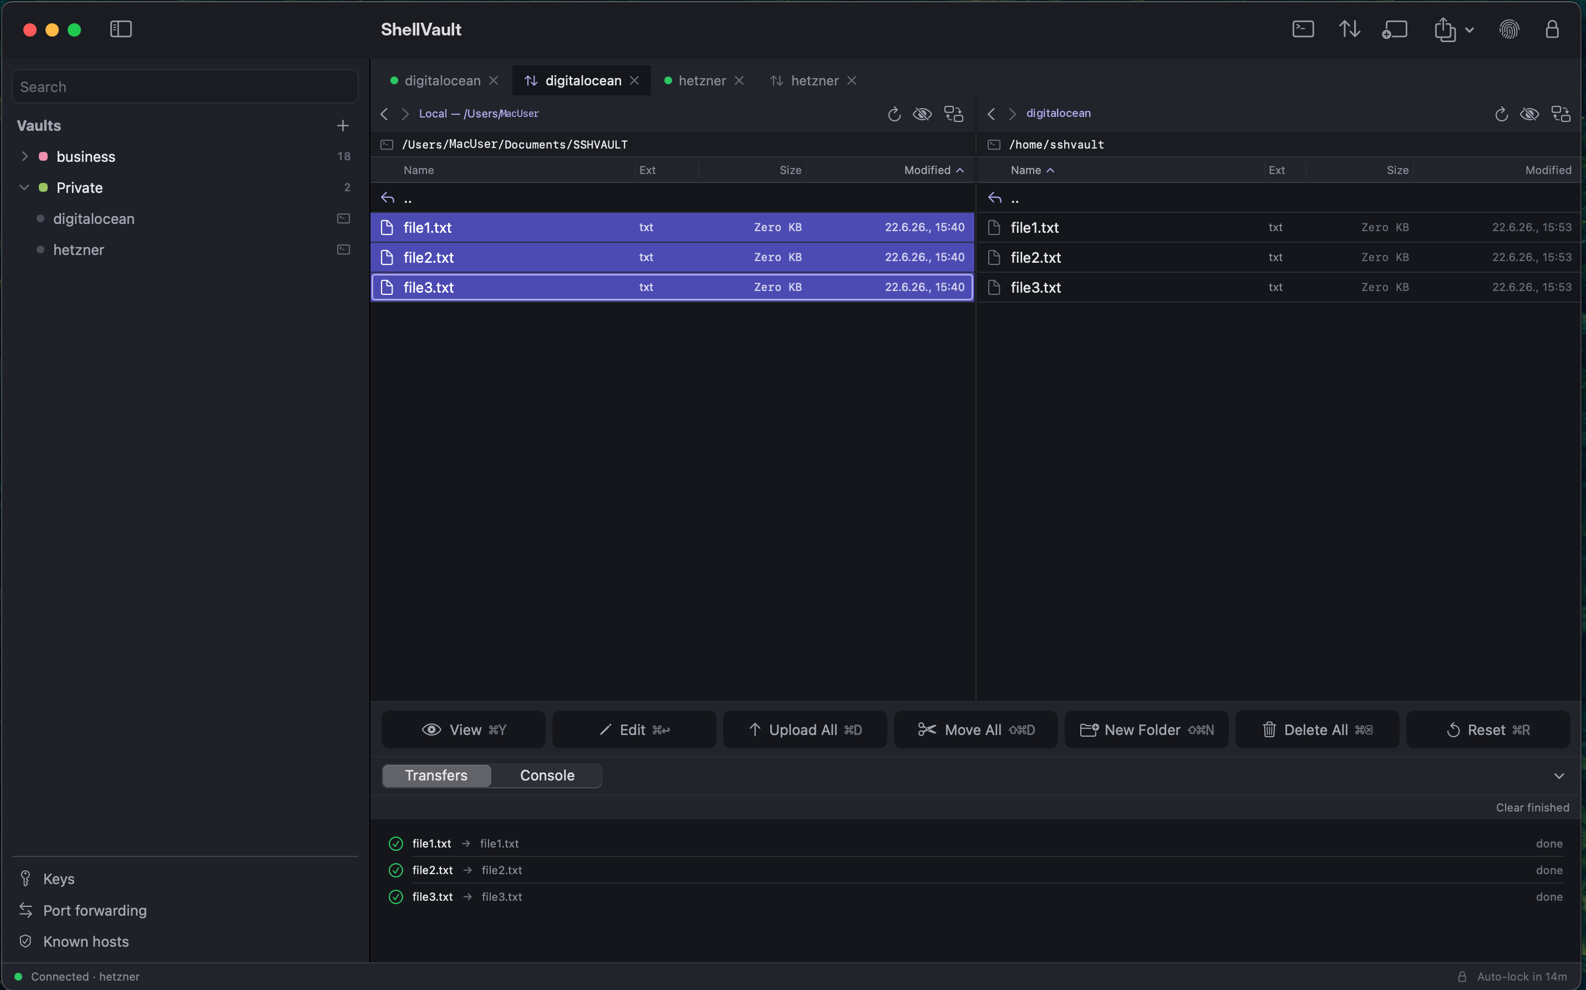
Task: Collapse the Private vault
Action: (24, 188)
